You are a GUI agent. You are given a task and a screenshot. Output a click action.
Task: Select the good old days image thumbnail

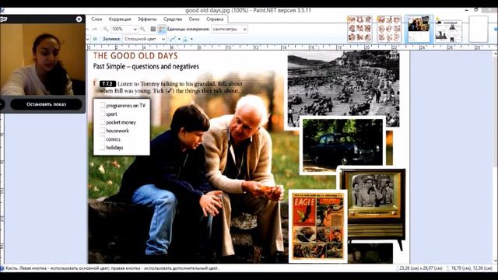(x=419, y=30)
